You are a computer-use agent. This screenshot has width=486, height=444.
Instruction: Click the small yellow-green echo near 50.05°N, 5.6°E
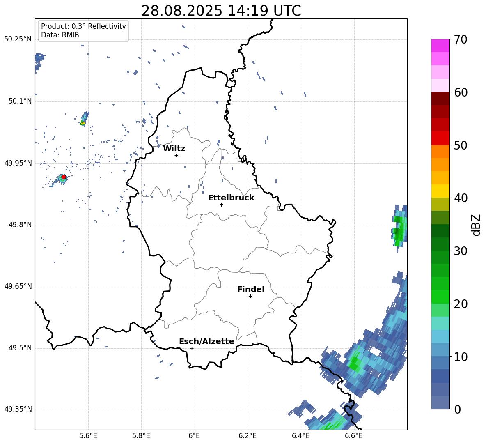83,123
